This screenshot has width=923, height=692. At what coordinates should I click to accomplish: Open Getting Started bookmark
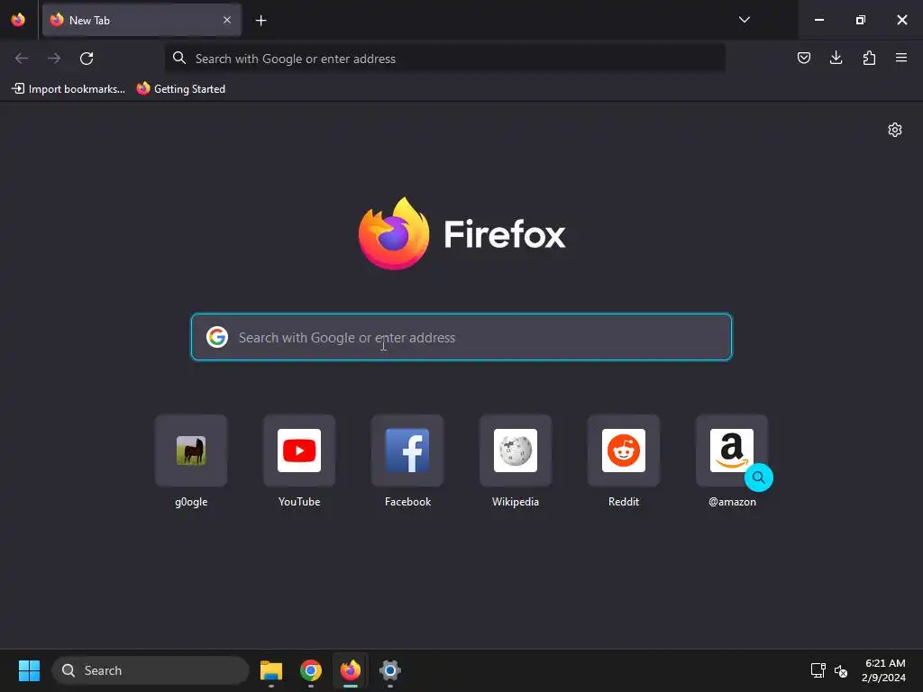click(x=180, y=89)
